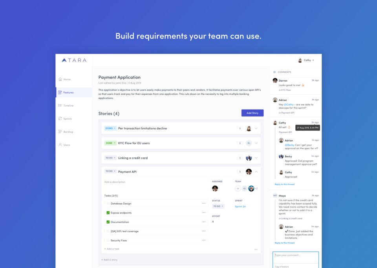The image size is (377, 268).
Task: Click in Linking a credit card tag
Action: coord(291,219)
